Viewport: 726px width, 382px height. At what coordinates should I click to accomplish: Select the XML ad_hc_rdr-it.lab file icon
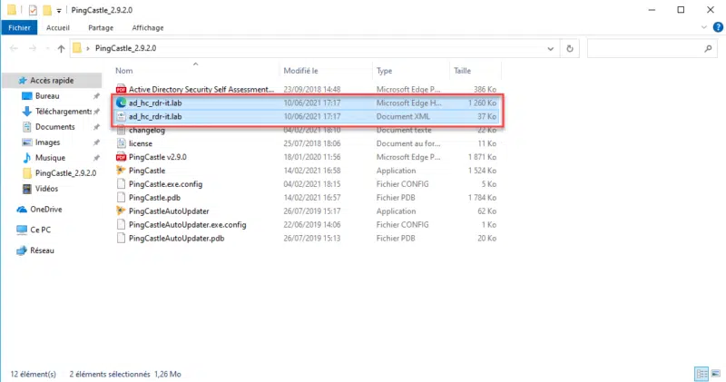pos(121,116)
